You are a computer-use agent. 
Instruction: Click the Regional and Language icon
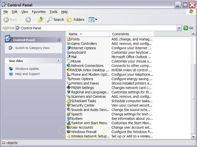tap(69, 92)
